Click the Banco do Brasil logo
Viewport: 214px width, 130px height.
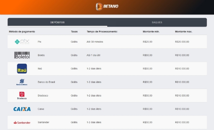click(x=22, y=82)
